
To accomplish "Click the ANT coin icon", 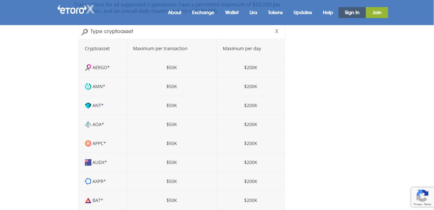I will click(88, 105).
